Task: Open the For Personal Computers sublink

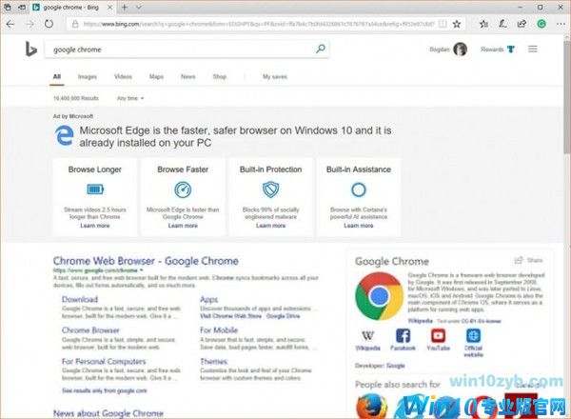Action: [104, 362]
